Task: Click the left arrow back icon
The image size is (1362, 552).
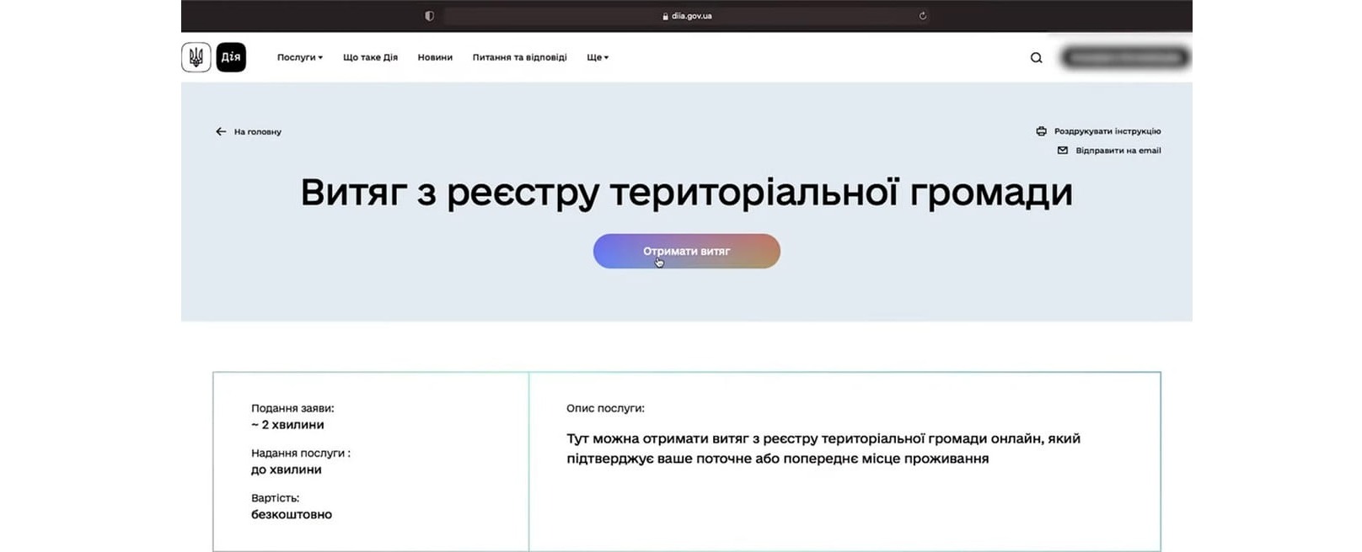Action: [x=221, y=131]
